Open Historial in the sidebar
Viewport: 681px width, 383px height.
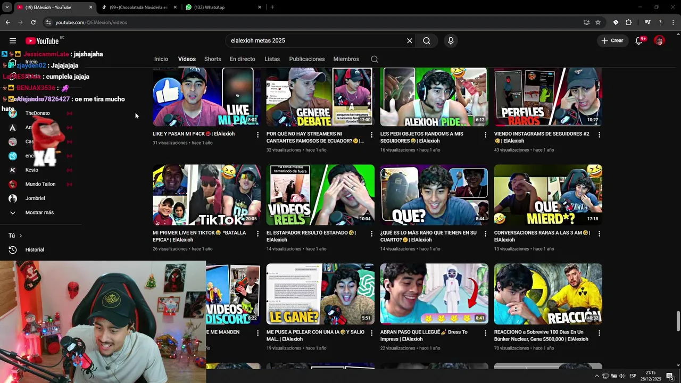pyautogui.click(x=35, y=250)
